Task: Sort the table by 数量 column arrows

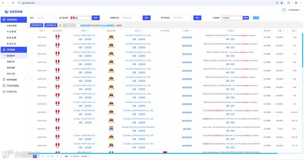Action: coord(283,31)
